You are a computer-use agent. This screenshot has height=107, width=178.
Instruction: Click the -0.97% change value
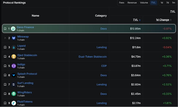(x=167, y=29)
